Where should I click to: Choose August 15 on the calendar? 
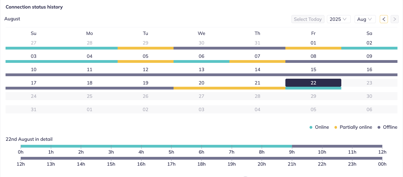click(313, 69)
